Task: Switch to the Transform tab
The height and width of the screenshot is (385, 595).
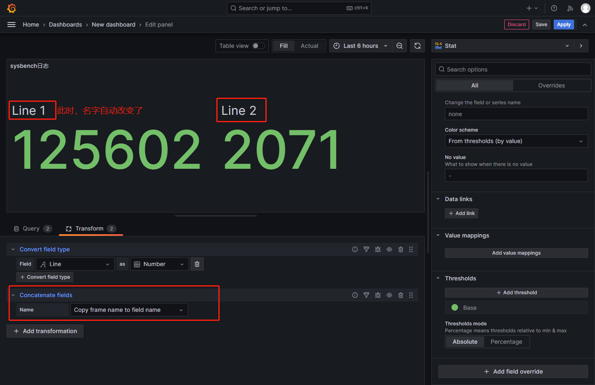Action: click(91, 228)
